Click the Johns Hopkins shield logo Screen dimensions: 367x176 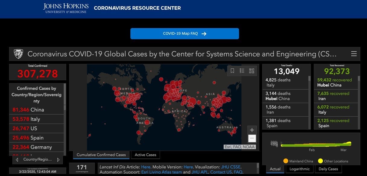coord(18,54)
